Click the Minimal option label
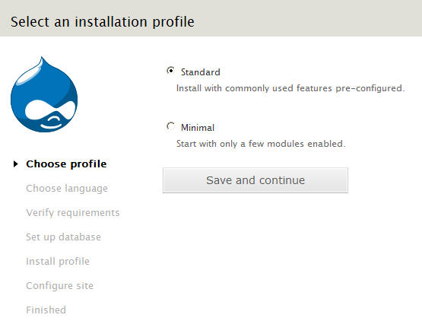 click(x=198, y=128)
